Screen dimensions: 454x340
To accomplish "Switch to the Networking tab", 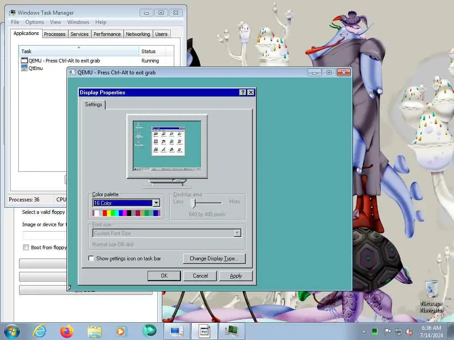I will click(x=138, y=34).
